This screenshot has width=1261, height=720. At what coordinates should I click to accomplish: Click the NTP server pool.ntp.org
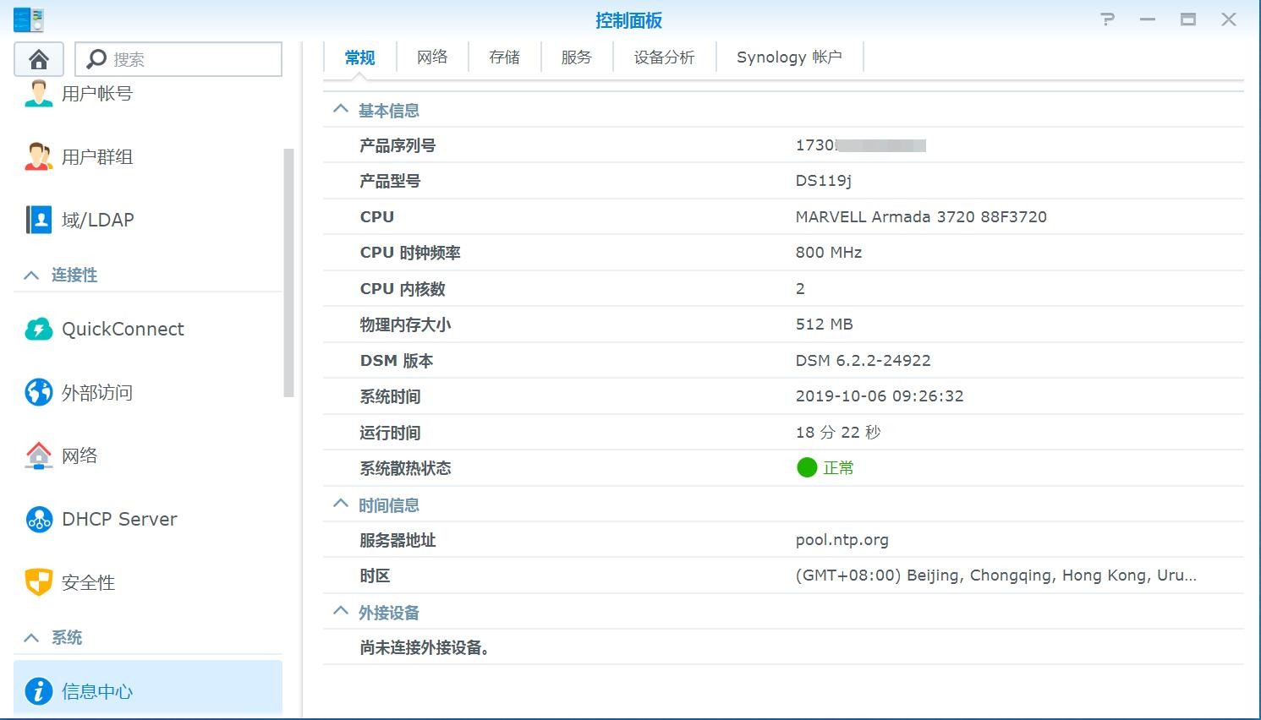842,540
